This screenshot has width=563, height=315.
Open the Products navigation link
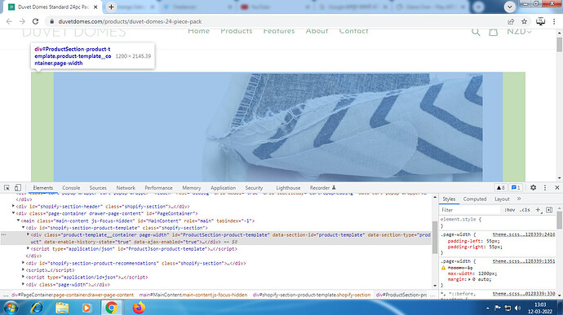coord(237,31)
